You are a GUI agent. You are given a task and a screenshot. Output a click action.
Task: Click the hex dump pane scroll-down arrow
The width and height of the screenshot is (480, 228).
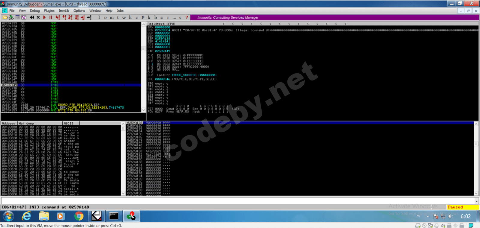click(x=123, y=193)
